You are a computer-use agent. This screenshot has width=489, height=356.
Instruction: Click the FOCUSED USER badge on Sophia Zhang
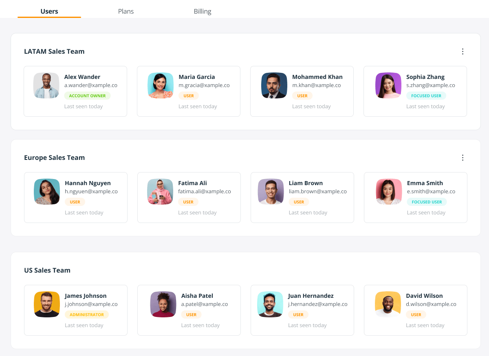[426, 96]
